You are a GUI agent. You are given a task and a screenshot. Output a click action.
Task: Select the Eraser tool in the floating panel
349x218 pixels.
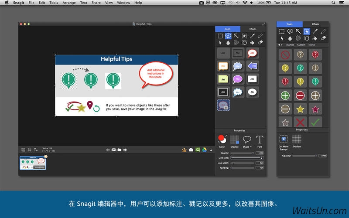[323, 38]
